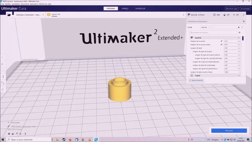Click the yellow cylinder model on build plate
This screenshot has width=252, height=142.
[120, 90]
